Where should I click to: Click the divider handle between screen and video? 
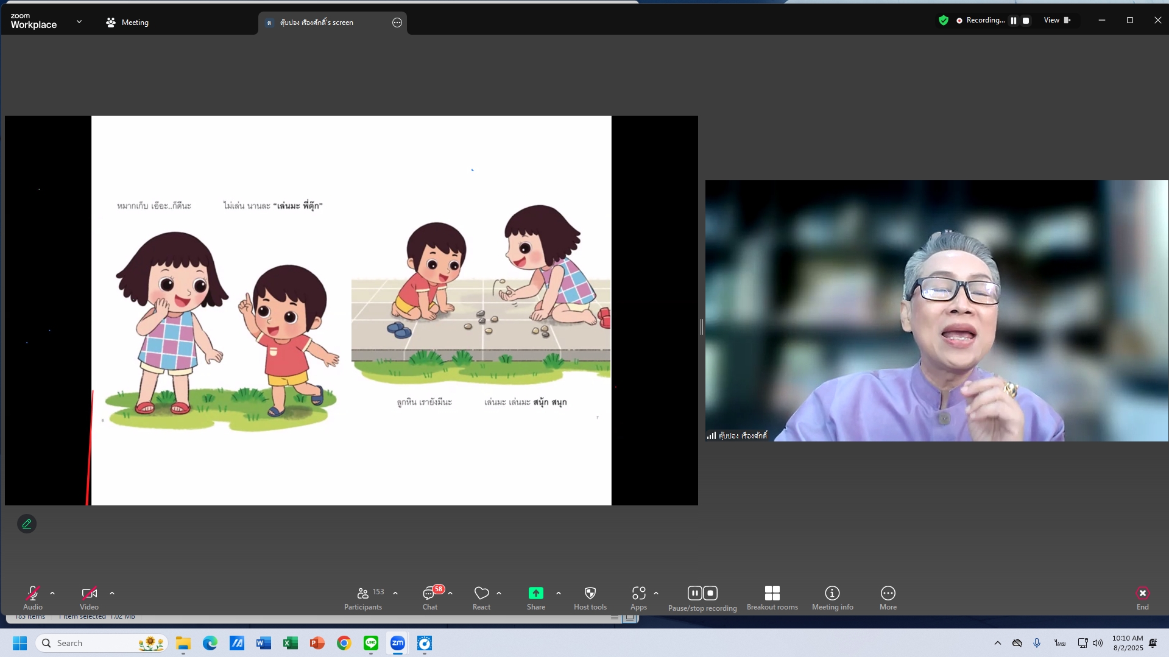click(x=701, y=327)
